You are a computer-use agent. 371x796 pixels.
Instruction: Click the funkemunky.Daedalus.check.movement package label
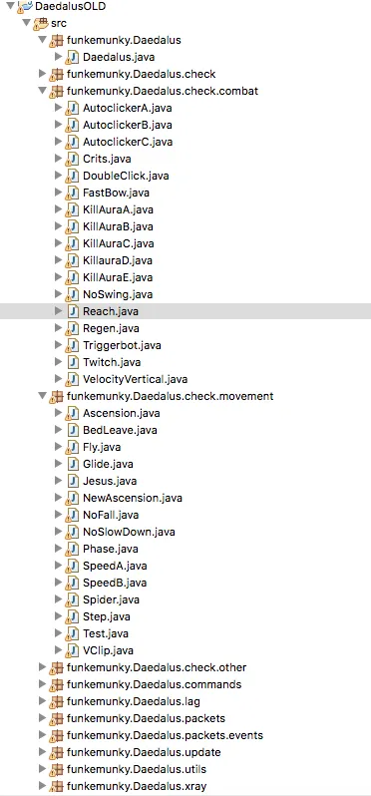coord(170,396)
